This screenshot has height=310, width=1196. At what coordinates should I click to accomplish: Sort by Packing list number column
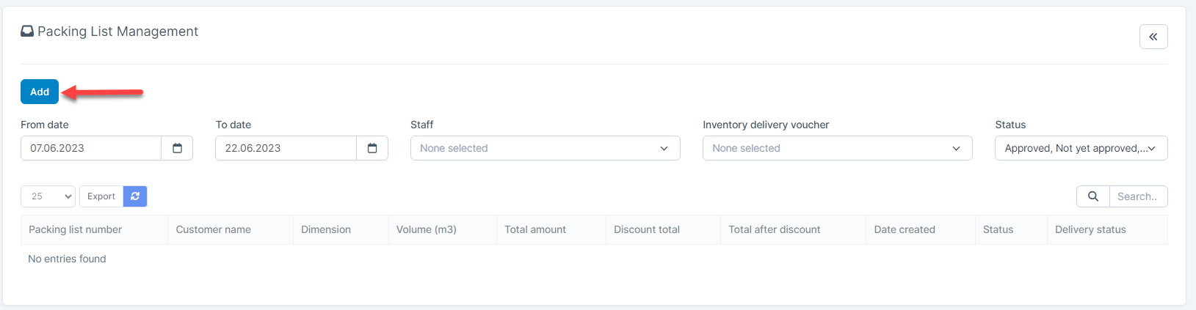point(76,229)
